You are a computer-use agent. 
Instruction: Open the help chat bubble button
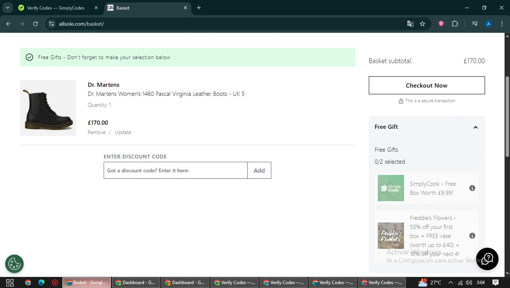coord(487,259)
